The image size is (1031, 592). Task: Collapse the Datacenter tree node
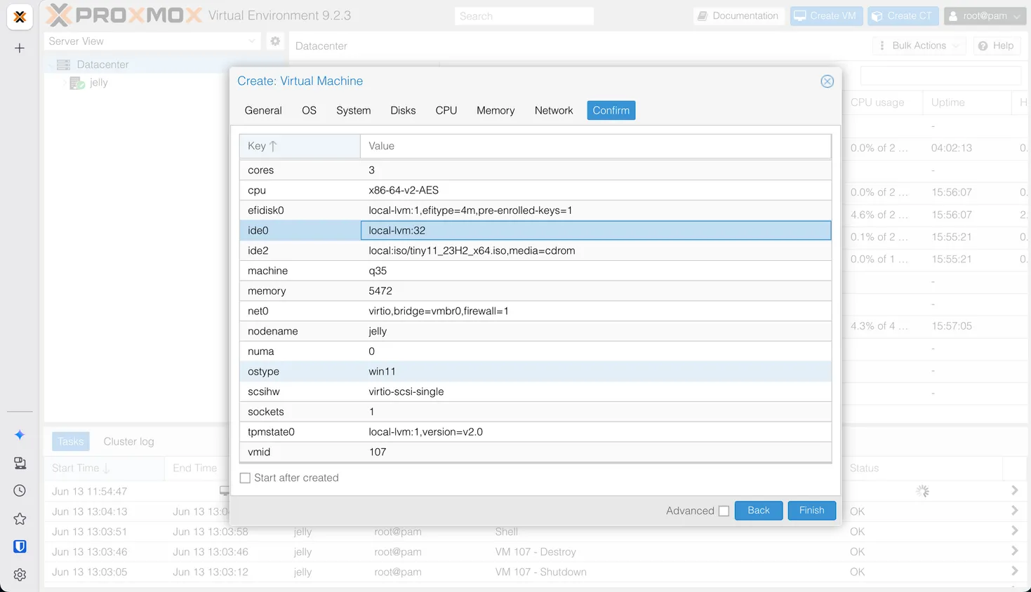[51, 65]
